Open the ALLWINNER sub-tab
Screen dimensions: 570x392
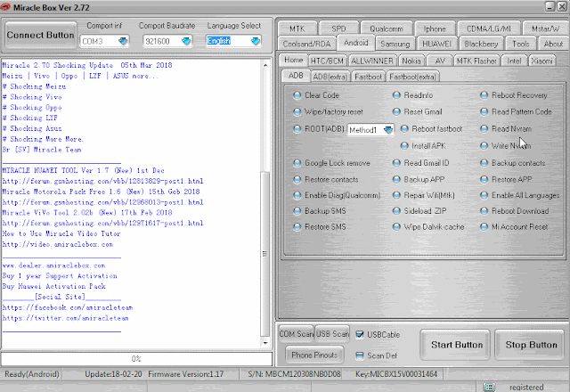coord(372,61)
